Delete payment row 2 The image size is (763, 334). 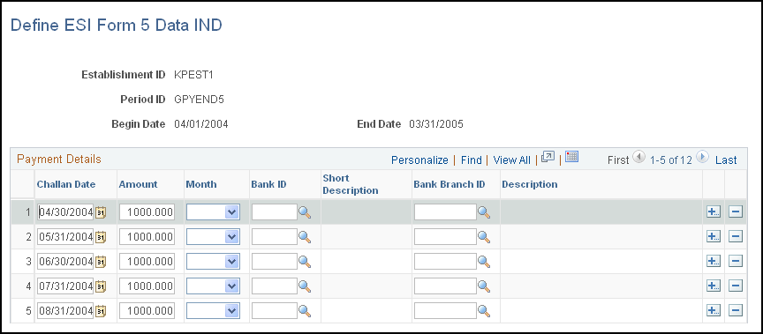tap(736, 237)
